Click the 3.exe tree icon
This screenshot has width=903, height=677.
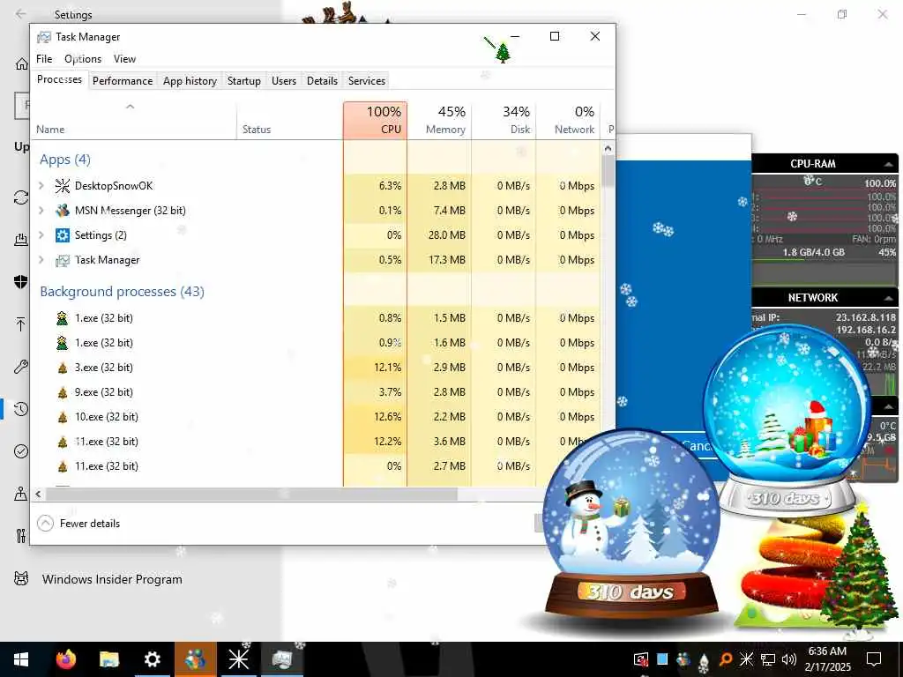click(63, 368)
